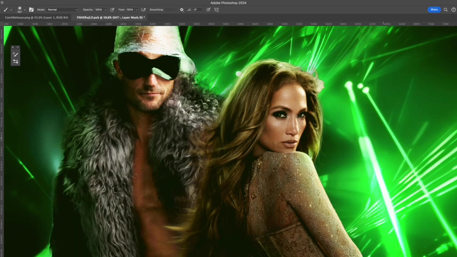Open the Opacity slider dropdown arrow
The width and height of the screenshot is (457, 257).
tap(105, 10)
